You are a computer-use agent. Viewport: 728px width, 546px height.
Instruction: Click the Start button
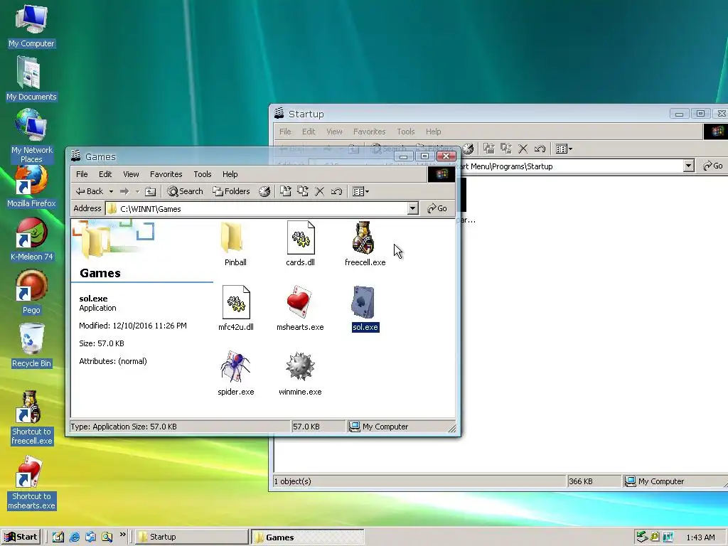21,537
